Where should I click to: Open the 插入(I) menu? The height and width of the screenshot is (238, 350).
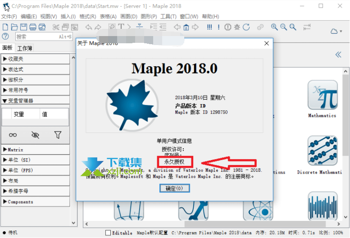click(x=68, y=17)
